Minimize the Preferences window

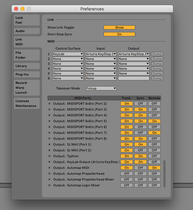click(23, 9)
